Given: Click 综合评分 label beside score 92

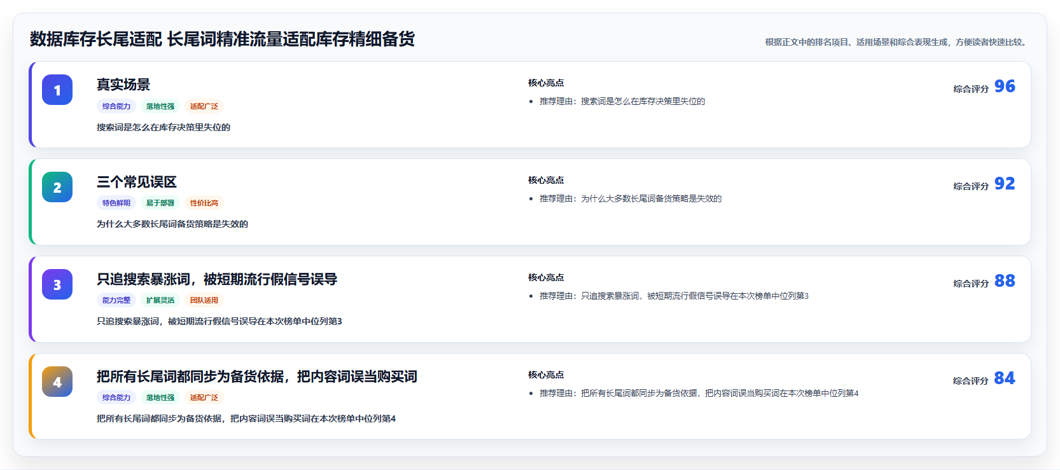Looking at the screenshot, I should coord(971,186).
